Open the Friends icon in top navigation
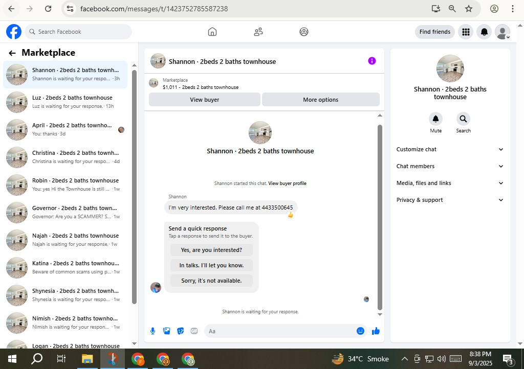Image resolution: width=524 pixels, height=369 pixels. (x=258, y=32)
